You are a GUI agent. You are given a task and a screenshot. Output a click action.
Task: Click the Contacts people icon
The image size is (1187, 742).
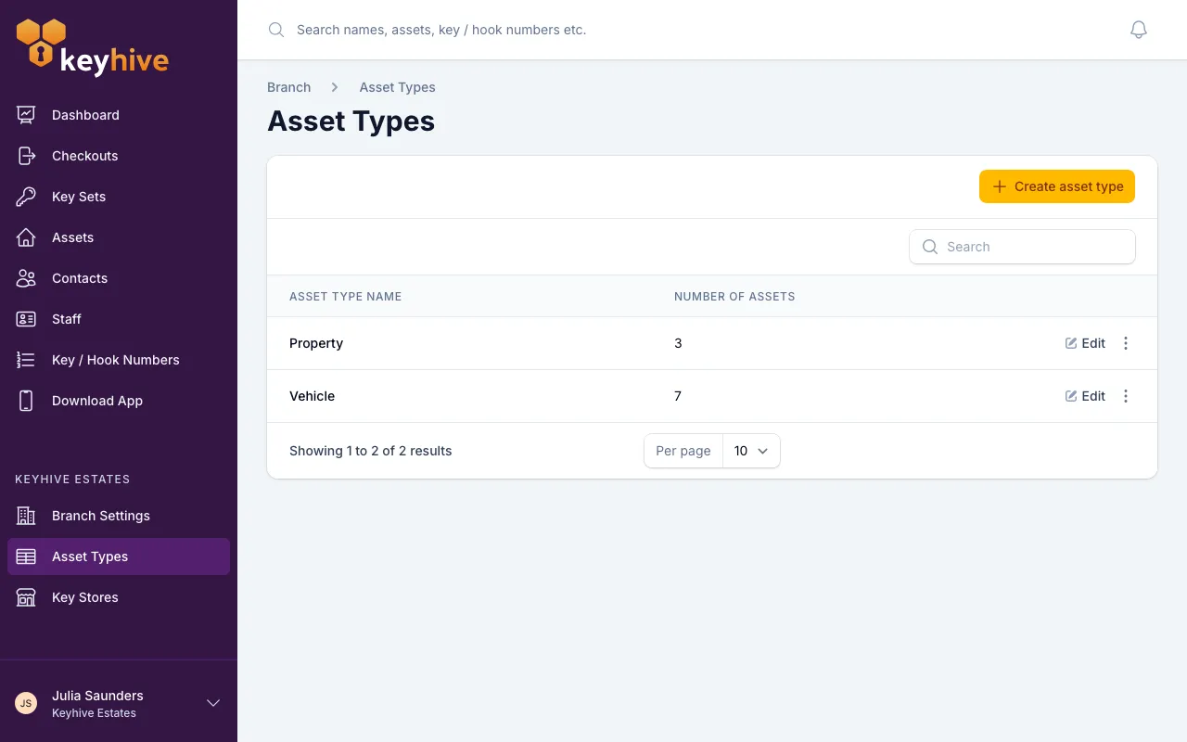click(26, 278)
